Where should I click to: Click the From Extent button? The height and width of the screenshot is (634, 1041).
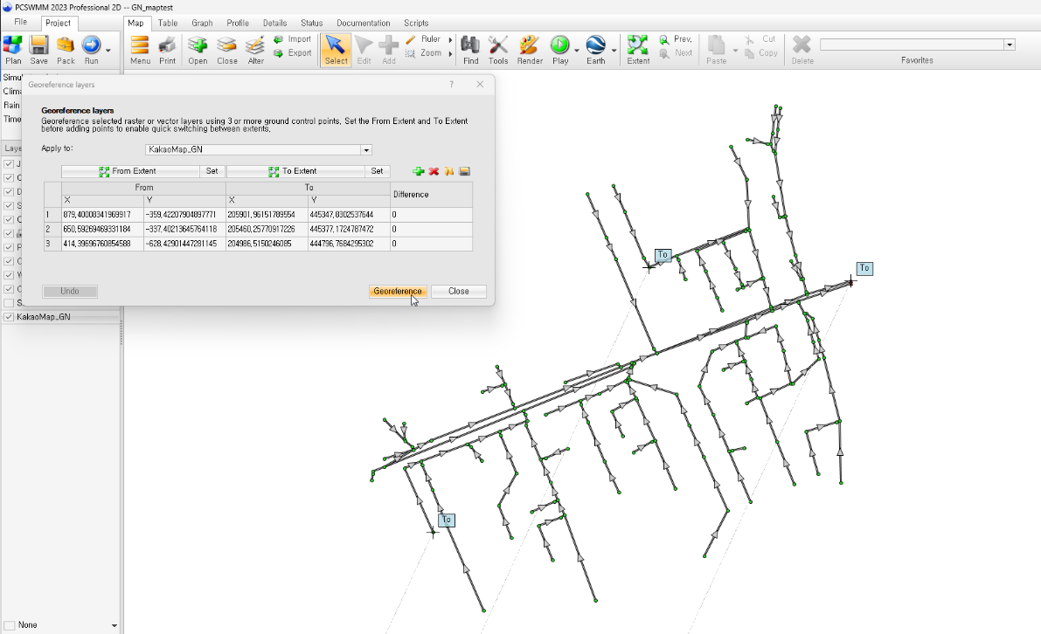tap(130, 171)
